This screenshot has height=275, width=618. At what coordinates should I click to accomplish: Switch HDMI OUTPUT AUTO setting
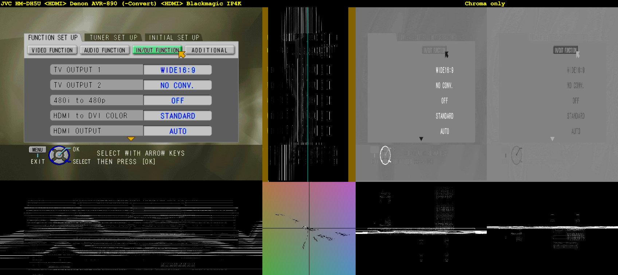point(177,131)
